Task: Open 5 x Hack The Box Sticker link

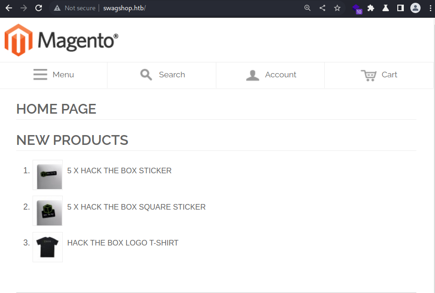Action: pos(119,170)
